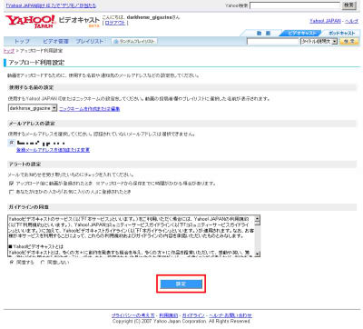The height and width of the screenshot is (329, 363).
Task: Click the 登録メールアドレスを追加または変更 link
Action: [53, 150]
